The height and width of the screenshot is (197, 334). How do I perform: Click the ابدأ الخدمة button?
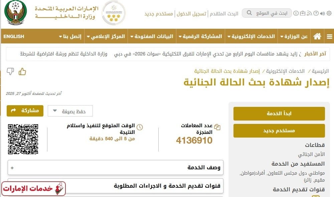279,114
